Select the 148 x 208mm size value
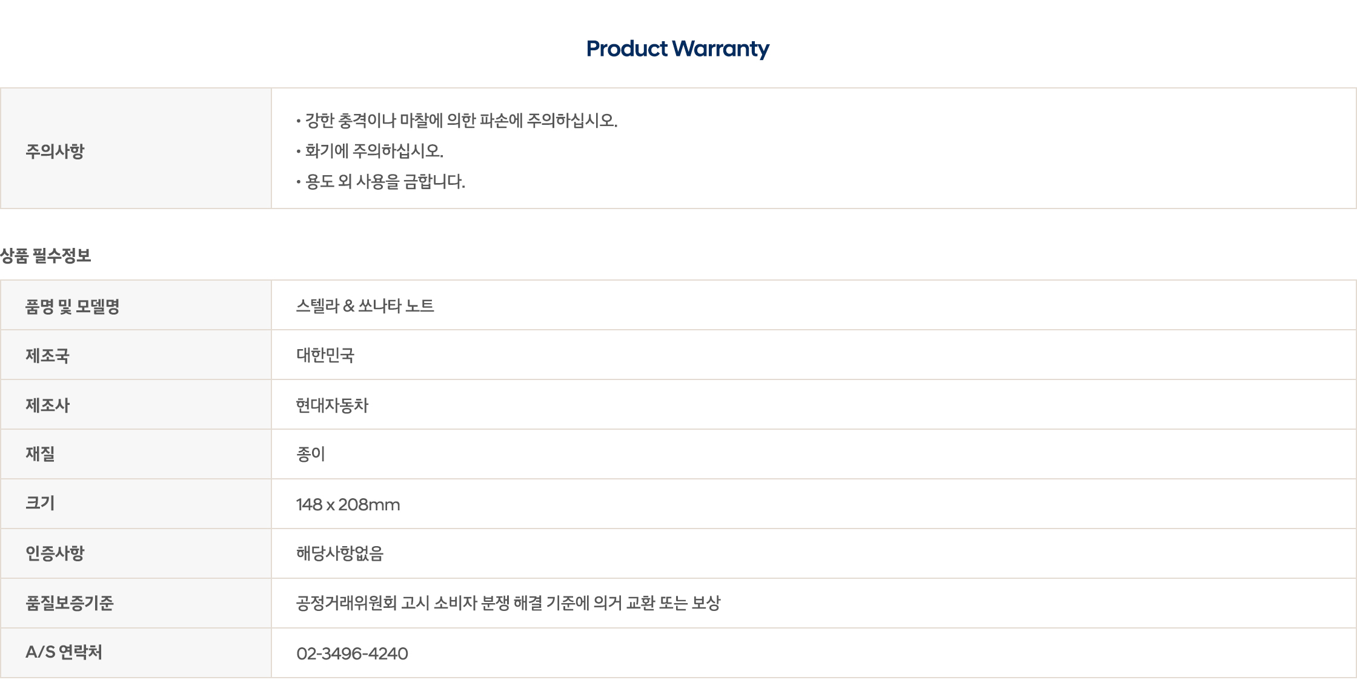 (x=348, y=504)
